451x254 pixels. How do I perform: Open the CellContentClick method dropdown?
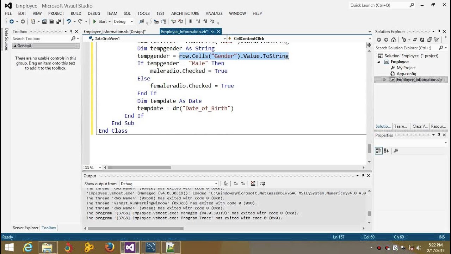click(x=370, y=38)
